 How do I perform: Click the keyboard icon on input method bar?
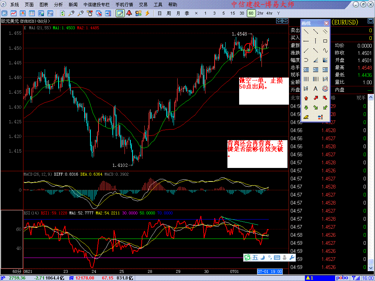pos(277,258)
